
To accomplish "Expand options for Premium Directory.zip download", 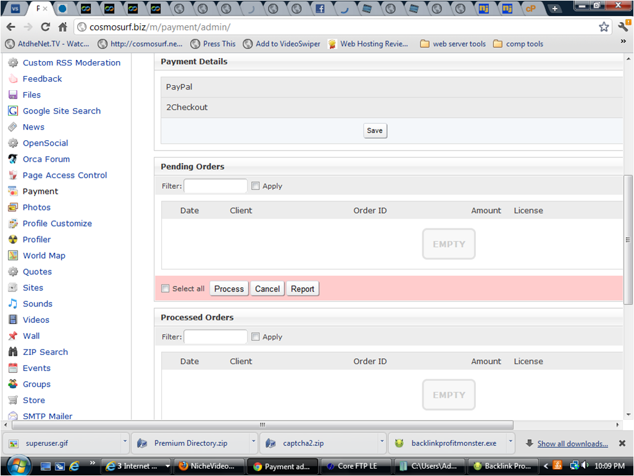I will coord(253,443).
